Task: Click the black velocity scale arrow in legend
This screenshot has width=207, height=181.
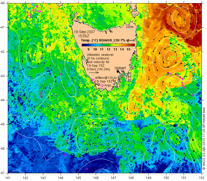Action: 94,72
